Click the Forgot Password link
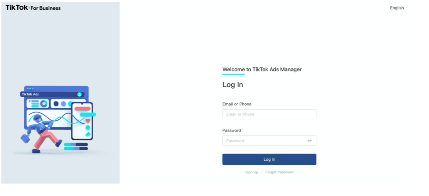Viewport: 429px width, 196px height. [x=279, y=172]
